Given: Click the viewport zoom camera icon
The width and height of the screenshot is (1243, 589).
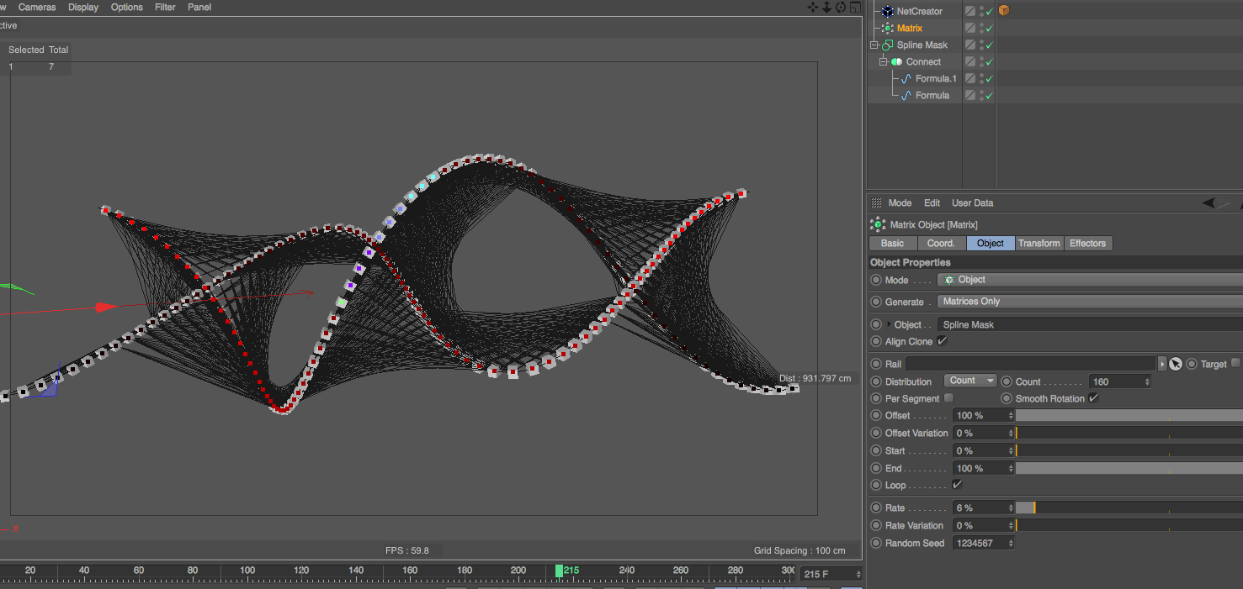Looking at the screenshot, I should [x=826, y=8].
